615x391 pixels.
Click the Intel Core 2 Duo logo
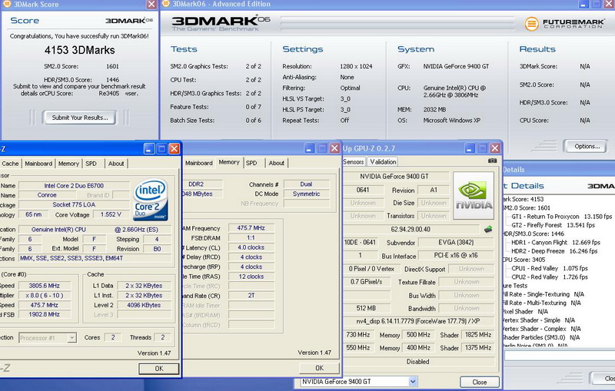point(151,200)
